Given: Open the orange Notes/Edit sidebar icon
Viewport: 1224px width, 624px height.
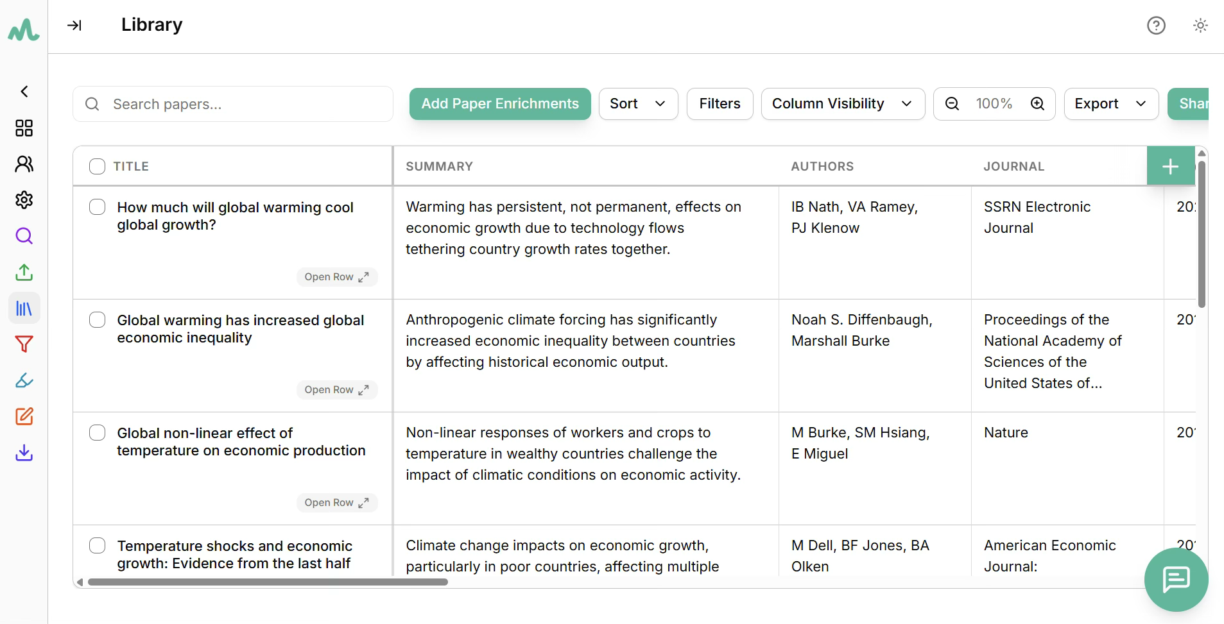Looking at the screenshot, I should coord(24,416).
